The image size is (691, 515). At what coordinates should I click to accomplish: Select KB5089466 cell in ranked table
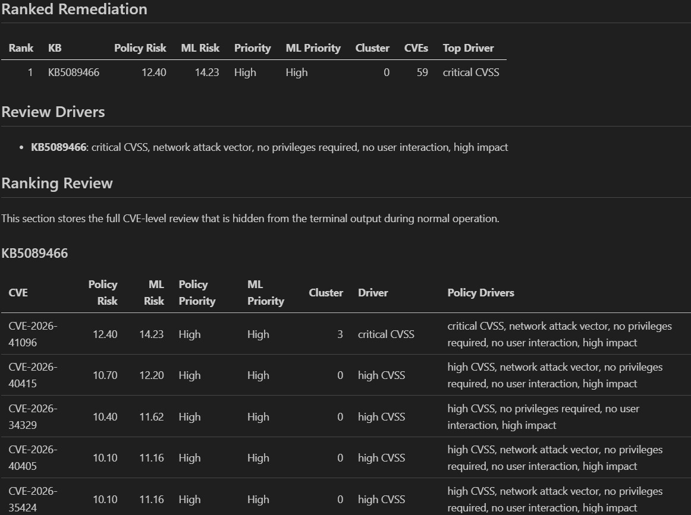[74, 72]
